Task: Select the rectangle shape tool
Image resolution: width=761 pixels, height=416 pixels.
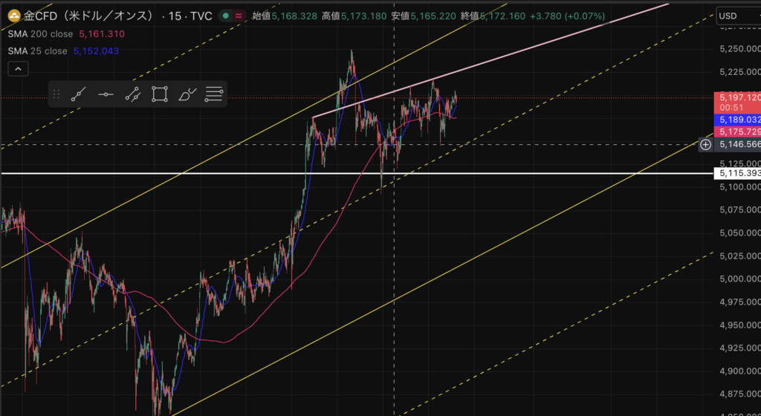Action: (x=159, y=94)
